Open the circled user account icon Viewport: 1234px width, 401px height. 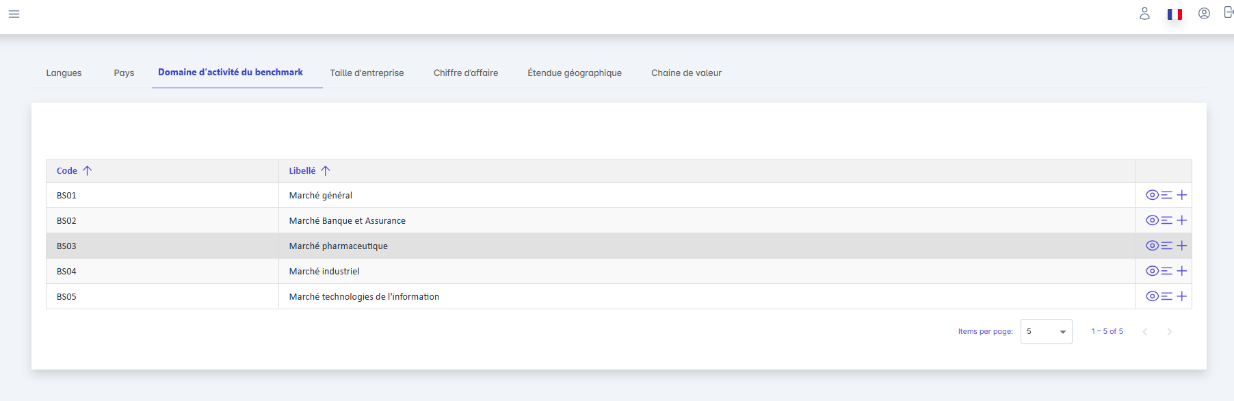click(1204, 14)
